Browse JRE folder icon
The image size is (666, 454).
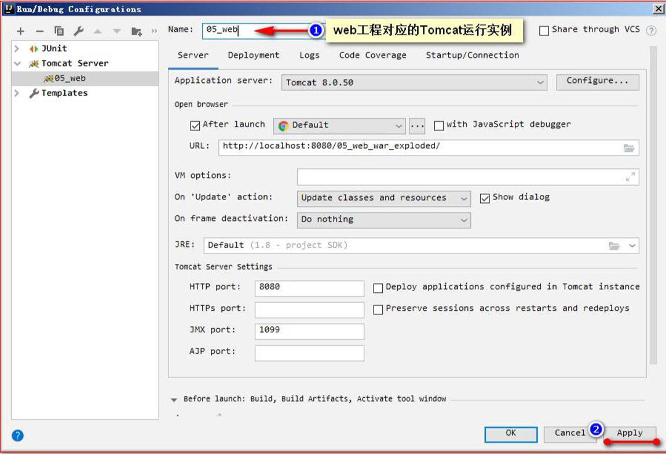pos(614,246)
